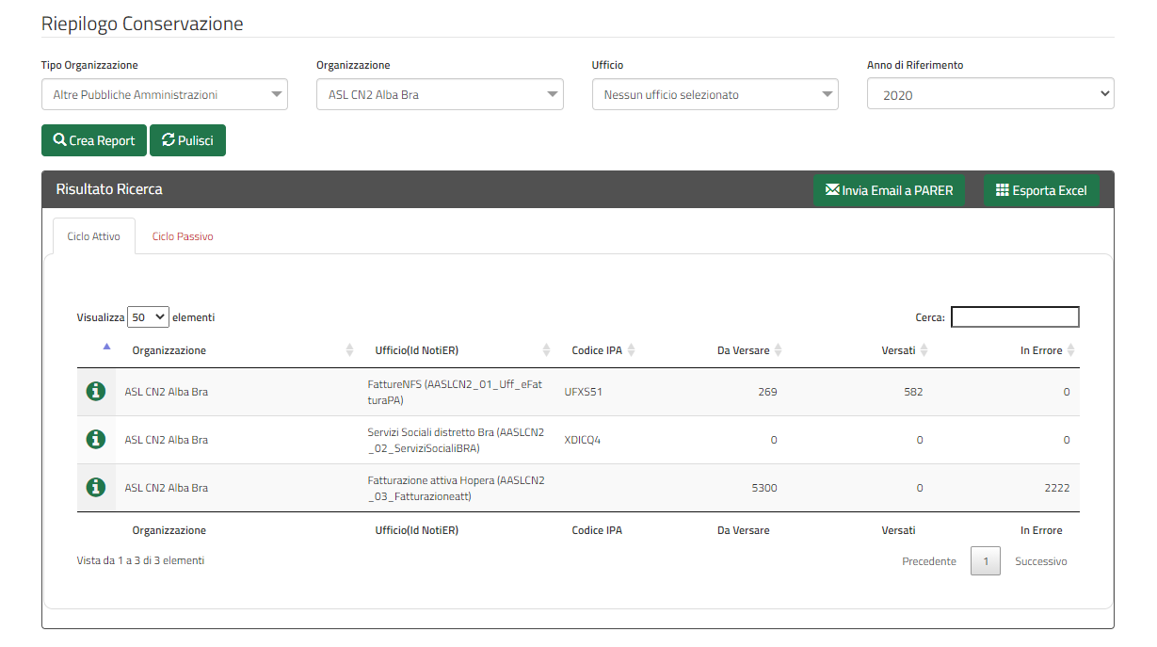Click Vista da 1 a 3 di 3 elementi text

tap(140, 560)
